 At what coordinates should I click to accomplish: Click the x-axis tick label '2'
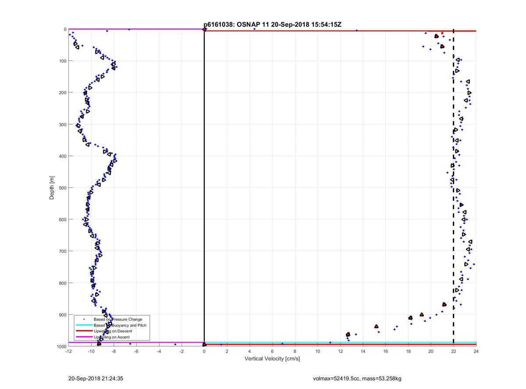pos(227,351)
